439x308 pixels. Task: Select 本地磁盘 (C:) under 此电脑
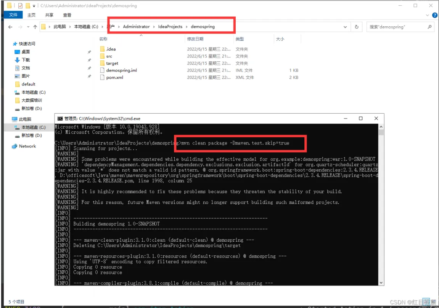[33, 127]
